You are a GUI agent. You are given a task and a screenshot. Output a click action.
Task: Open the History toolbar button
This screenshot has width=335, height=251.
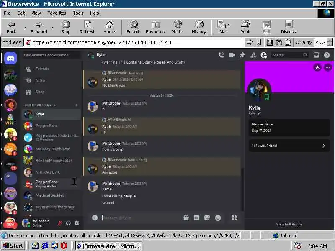[199, 27]
